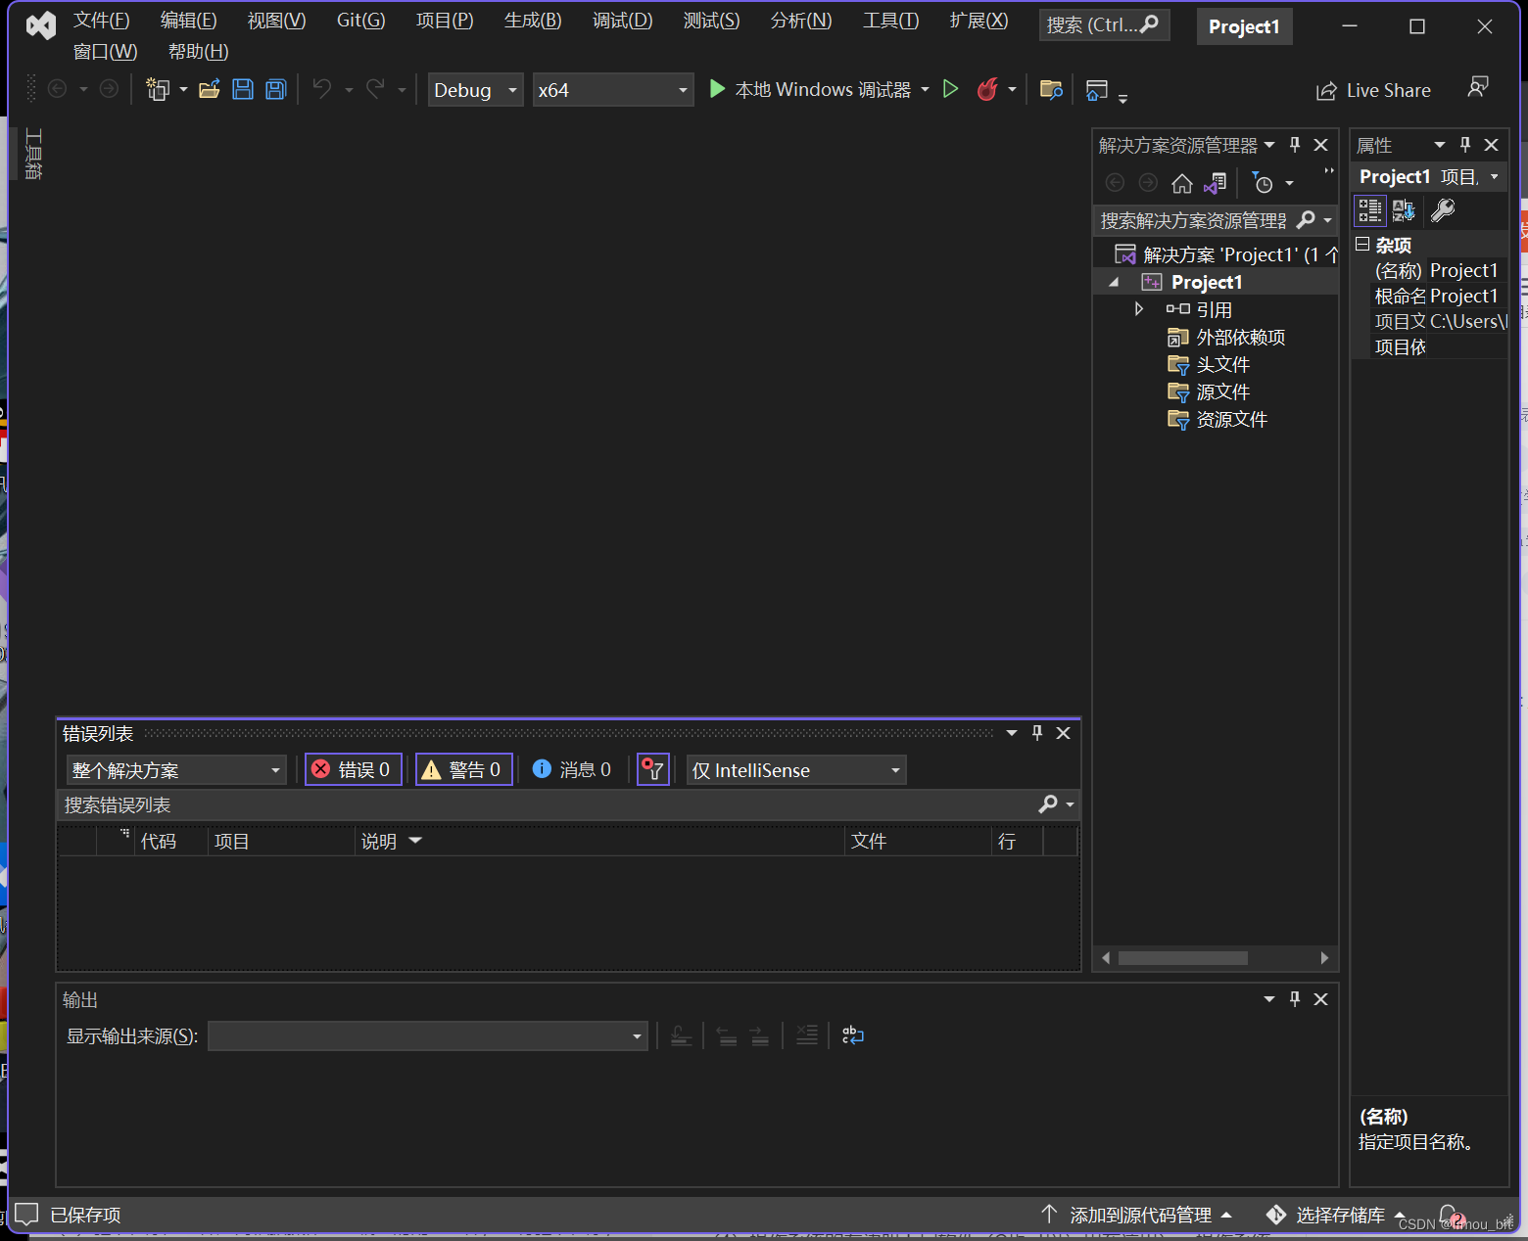Image resolution: width=1528 pixels, height=1241 pixels.
Task: Click the Solution Explorer horizontal scrollbar
Action: 1182,958
